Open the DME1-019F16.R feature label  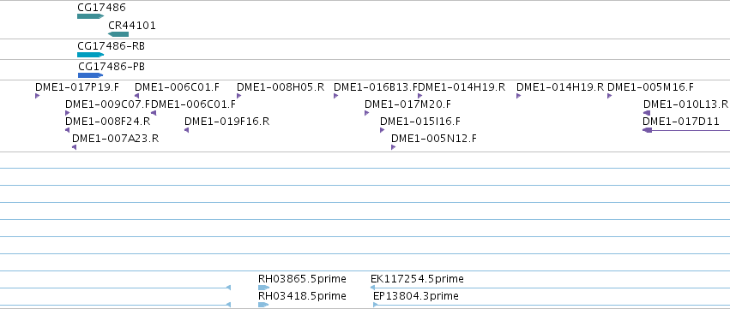click(x=226, y=122)
